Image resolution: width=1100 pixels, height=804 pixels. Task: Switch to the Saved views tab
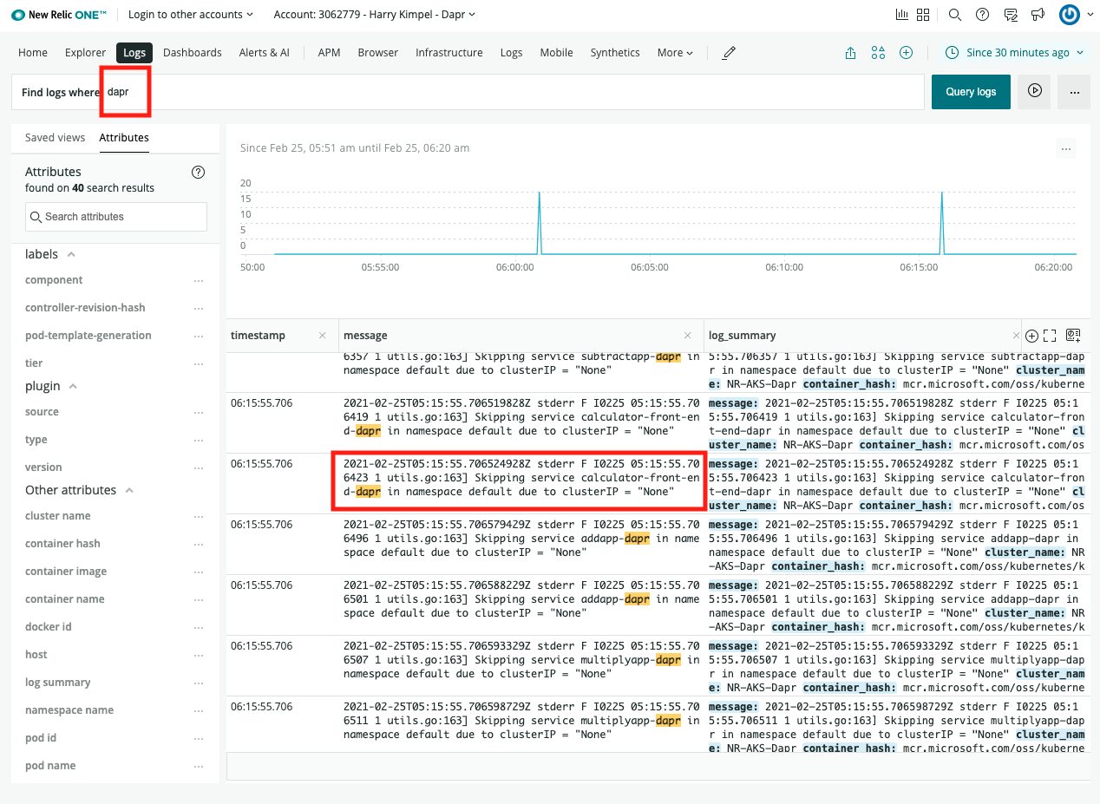(x=55, y=138)
